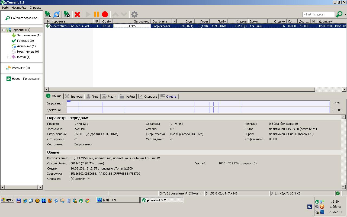This screenshot has width=347, height=217.
Task: Click the green search magnifier icon
Action: click(x=339, y=14)
